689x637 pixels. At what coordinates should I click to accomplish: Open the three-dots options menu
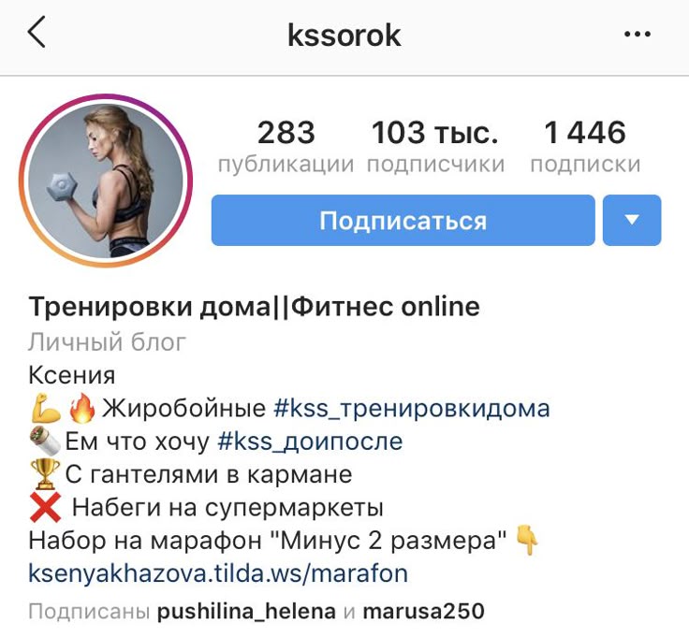(638, 34)
